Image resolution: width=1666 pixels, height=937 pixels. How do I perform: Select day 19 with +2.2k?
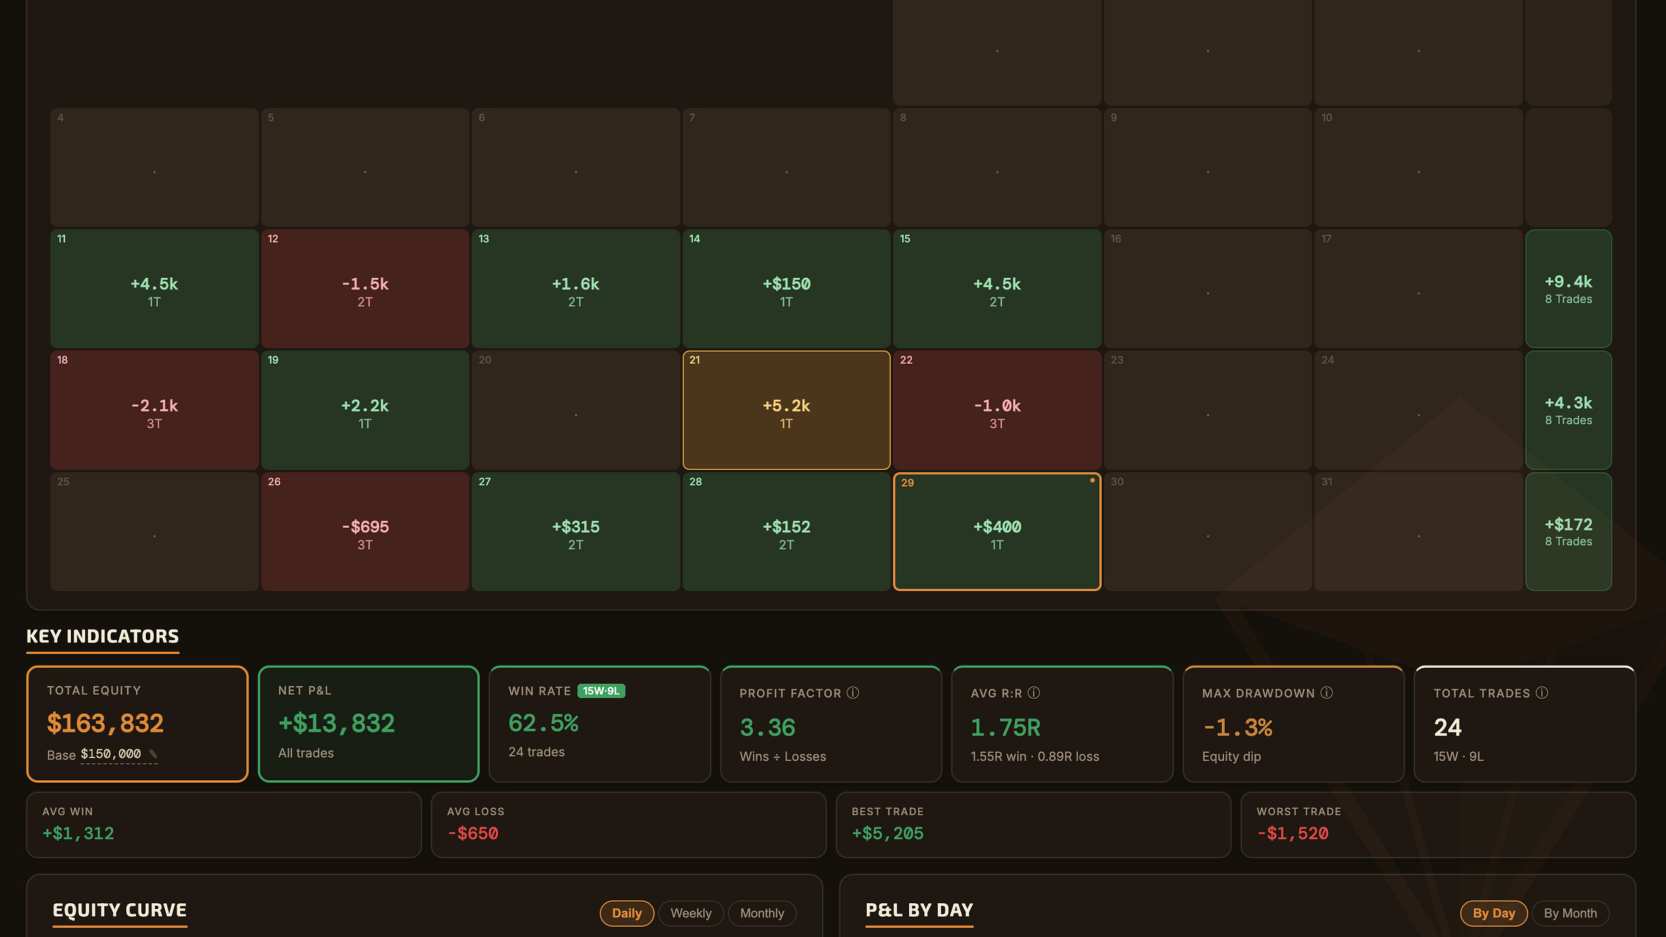(364, 410)
